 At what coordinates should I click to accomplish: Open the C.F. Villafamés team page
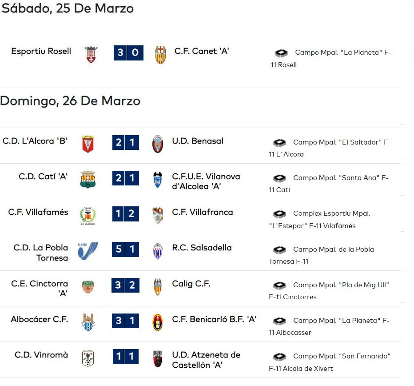[x=38, y=212]
